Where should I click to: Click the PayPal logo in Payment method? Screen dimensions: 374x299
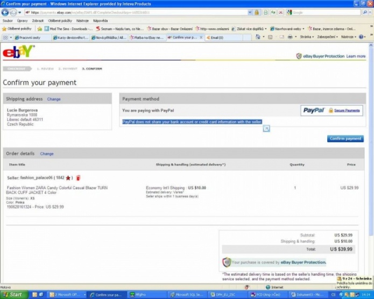point(314,110)
